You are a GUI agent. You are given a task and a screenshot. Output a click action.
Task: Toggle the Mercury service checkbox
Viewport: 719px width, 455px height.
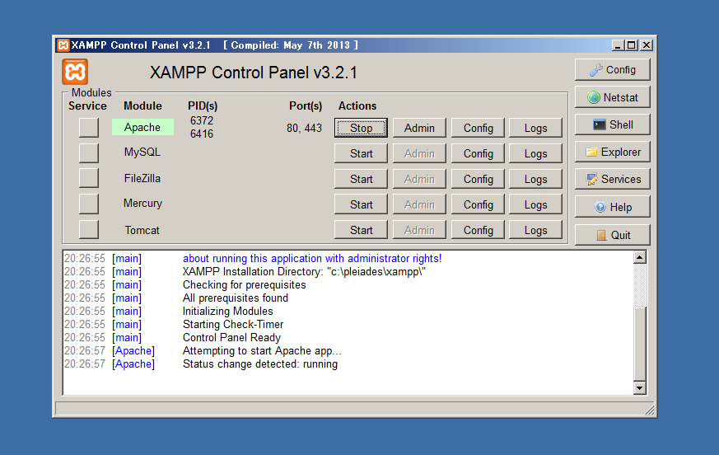pos(88,204)
